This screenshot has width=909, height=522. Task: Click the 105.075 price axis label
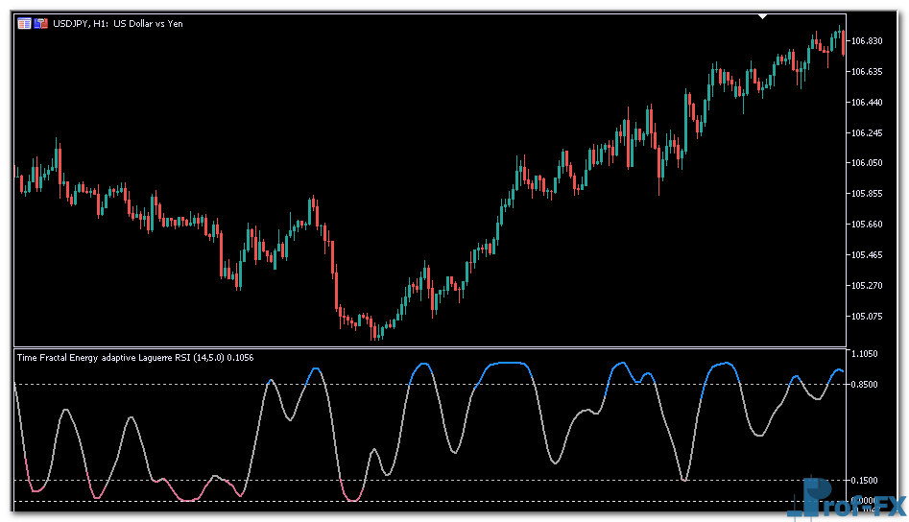866,316
